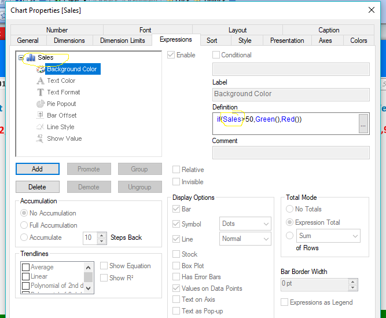Click the Sales bar chart expression icon
Screen dimensions: 386x318
coord(31,58)
